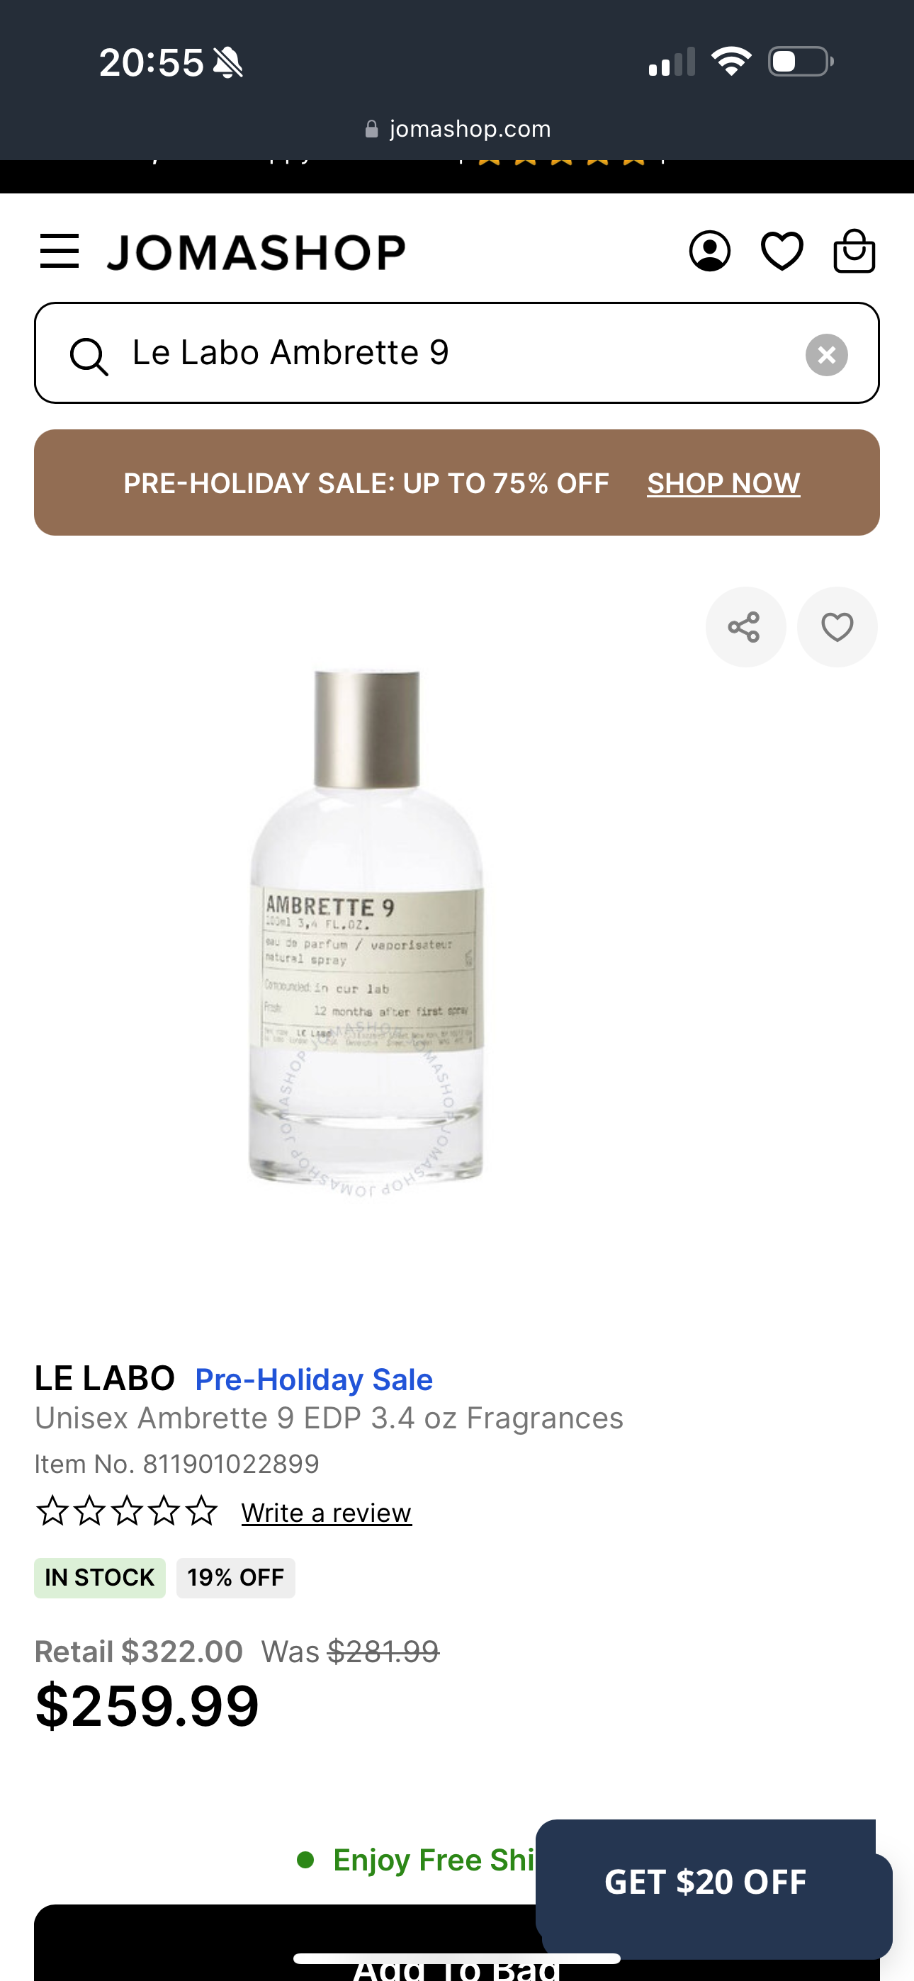This screenshot has width=914, height=1981.
Task: Tap the search magnifier icon
Action: pyautogui.click(x=89, y=356)
